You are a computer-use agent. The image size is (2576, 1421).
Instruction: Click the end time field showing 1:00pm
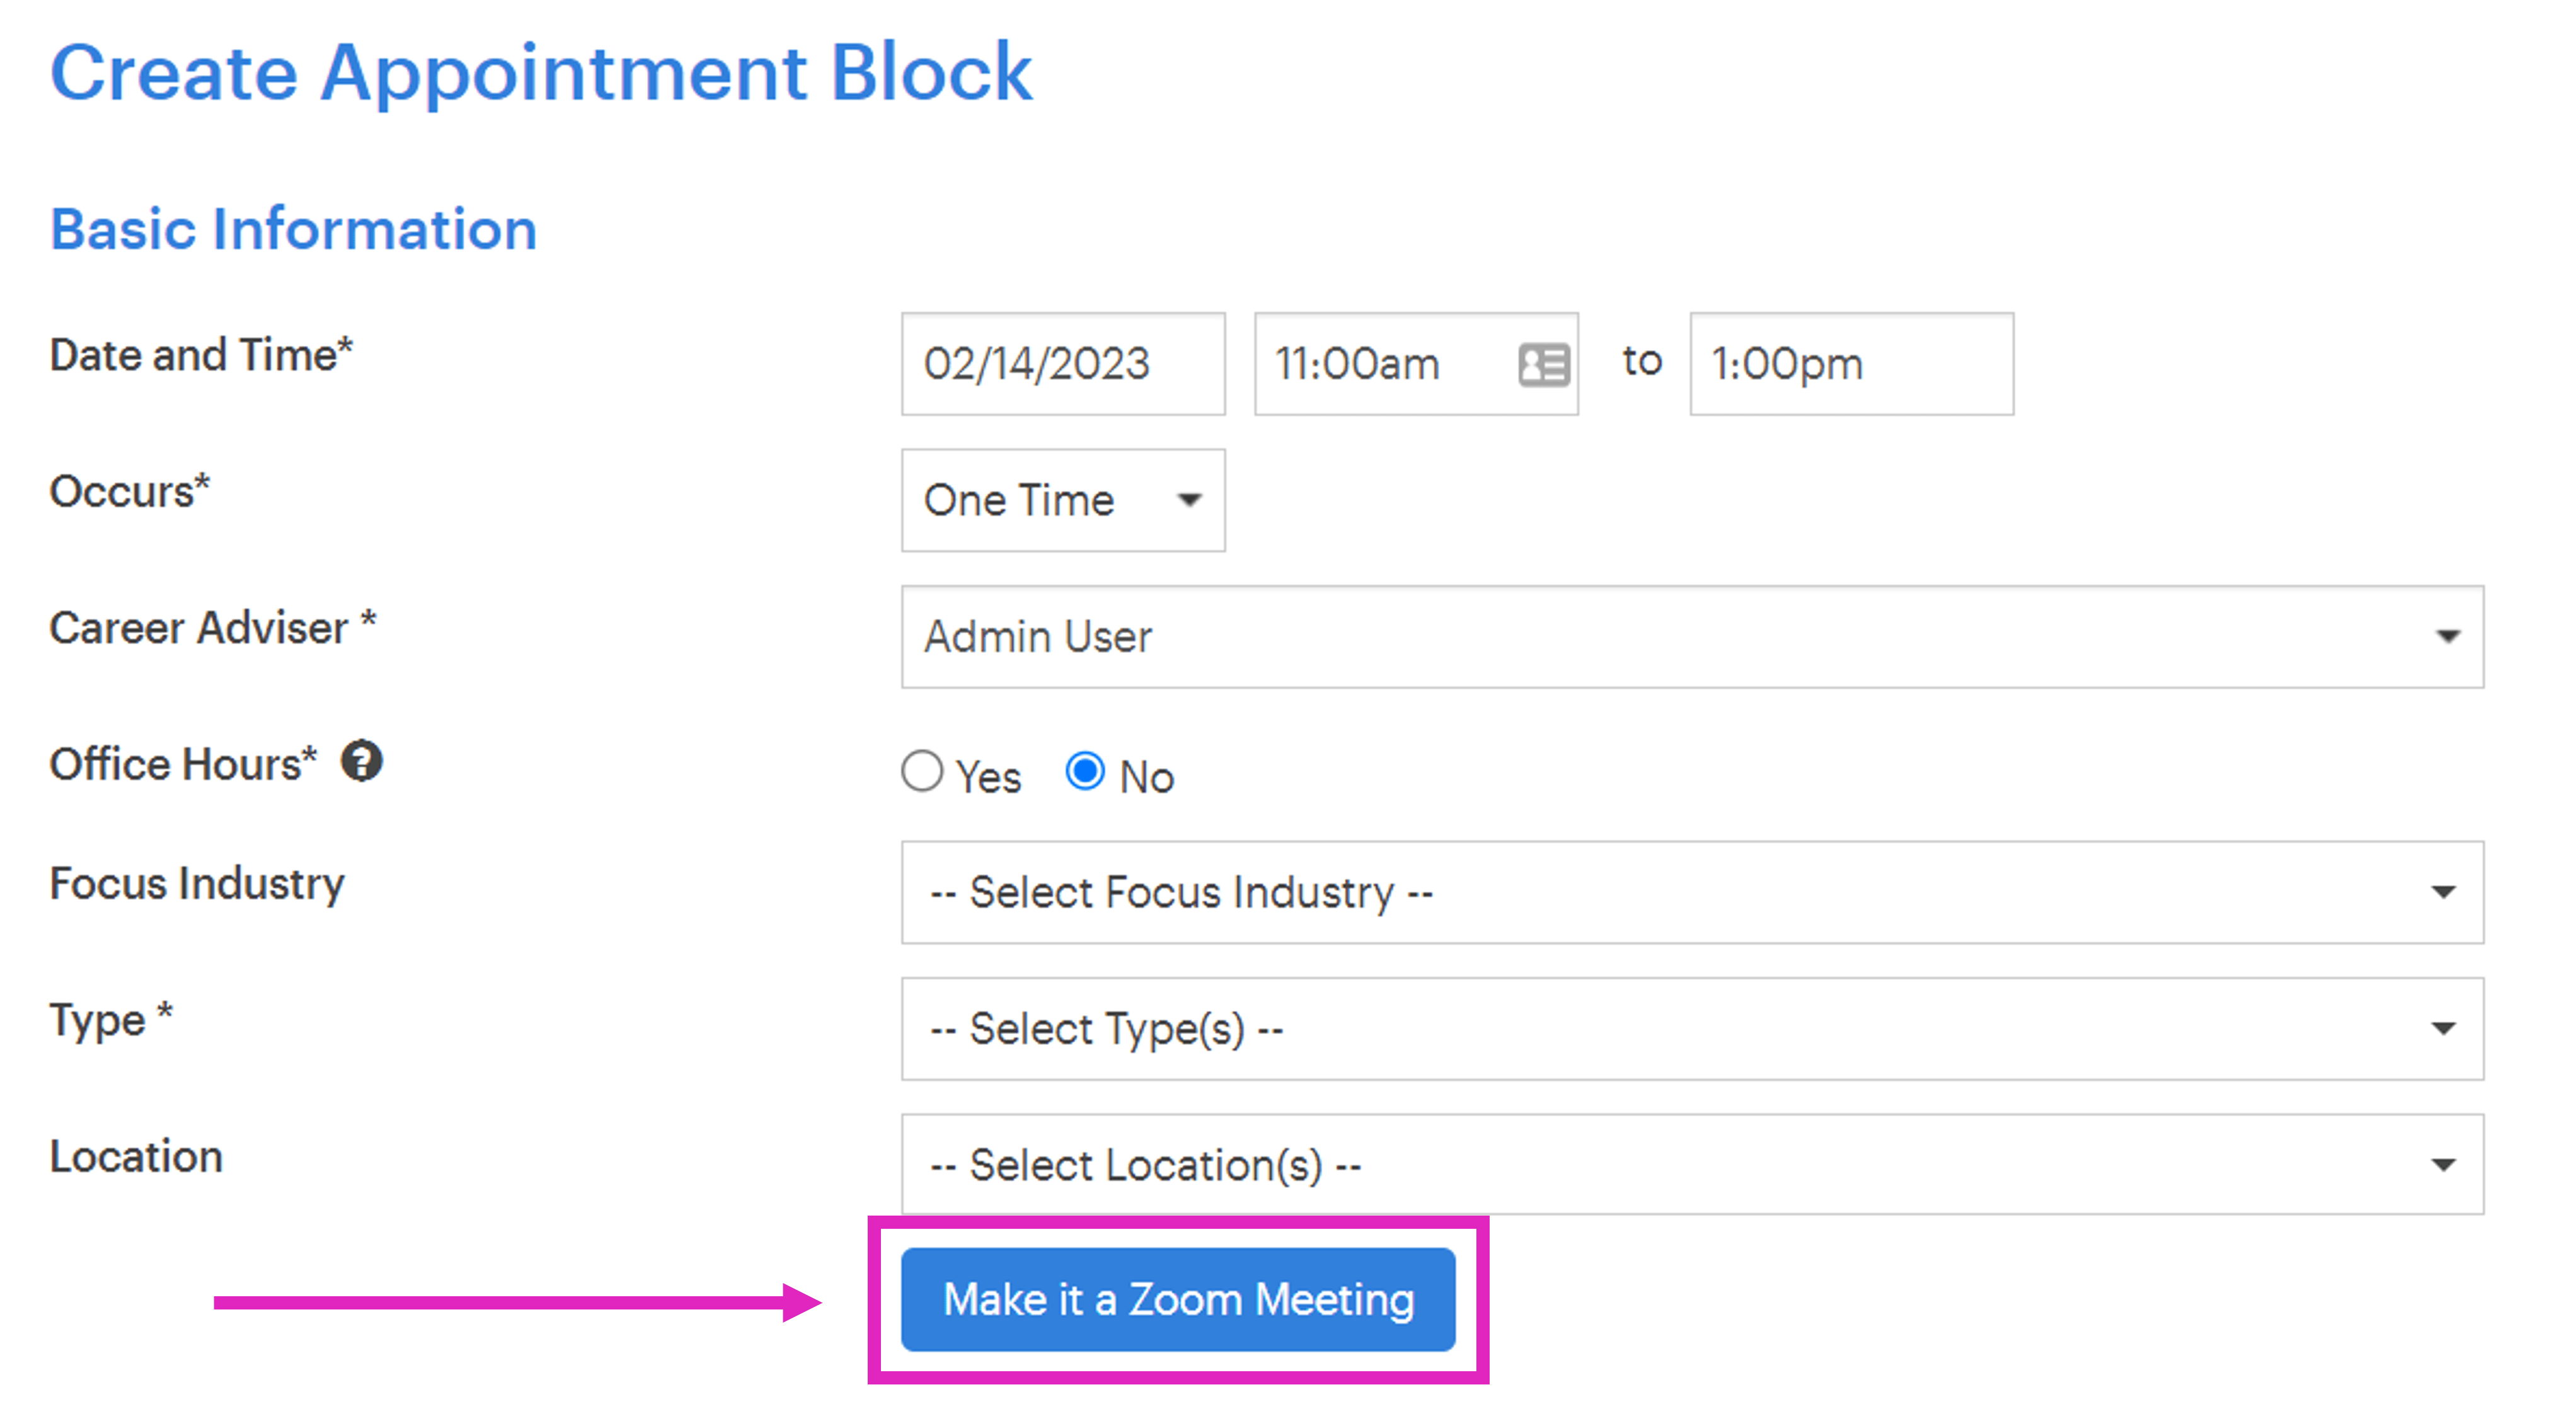tap(1850, 365)
